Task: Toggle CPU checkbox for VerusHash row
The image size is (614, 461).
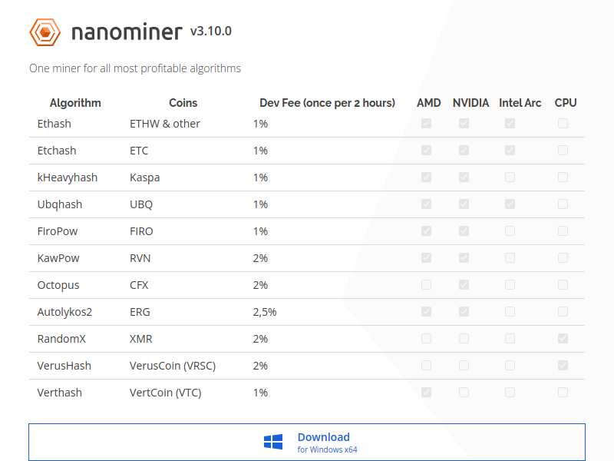Action: [x=563, y=366]
